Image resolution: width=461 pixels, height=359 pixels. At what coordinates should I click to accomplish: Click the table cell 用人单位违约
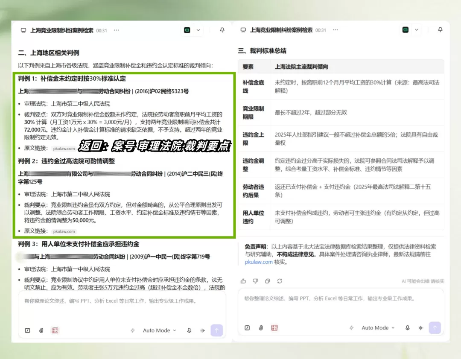(x=253, y=217)
